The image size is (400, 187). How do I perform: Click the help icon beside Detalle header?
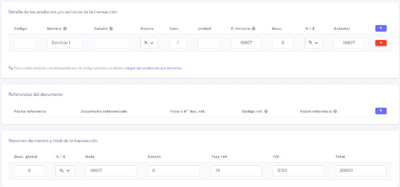111,29
